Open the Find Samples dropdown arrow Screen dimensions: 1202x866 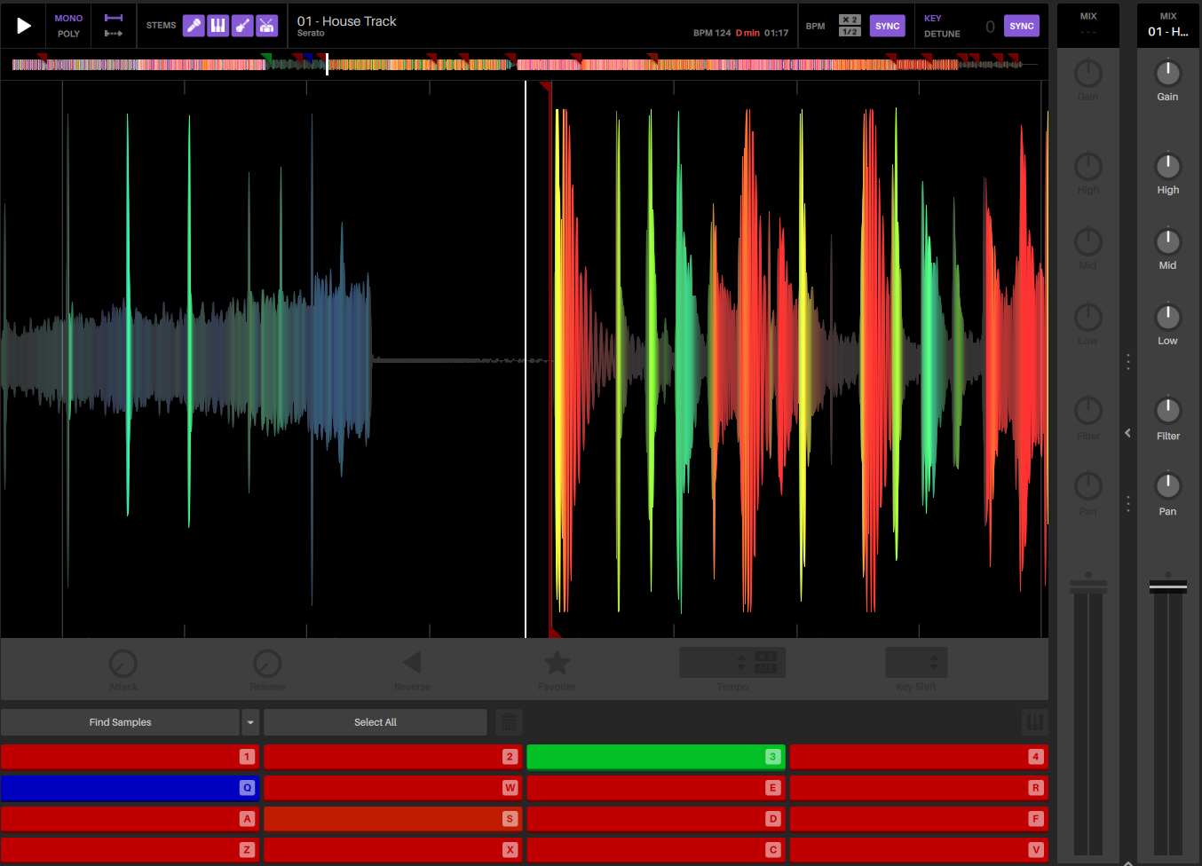(250, 722)
